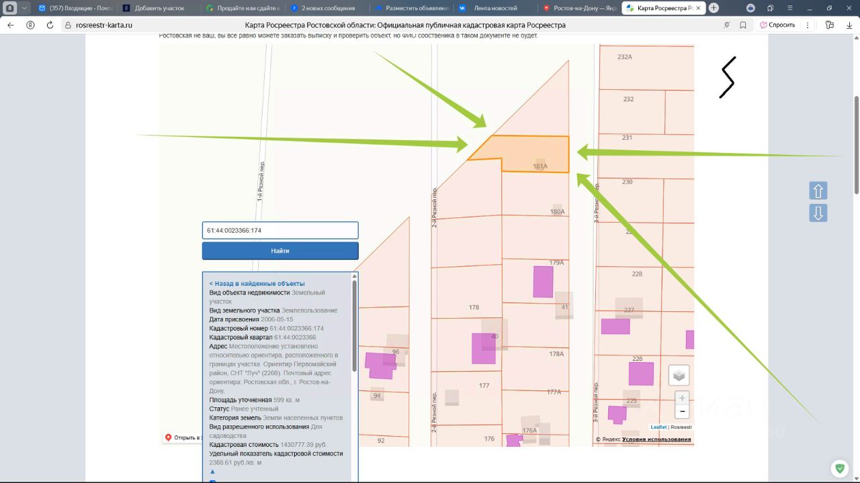Follow the Назад в найденные объекты link
This screenshot has height=483, width=860.
pos(257,284)
